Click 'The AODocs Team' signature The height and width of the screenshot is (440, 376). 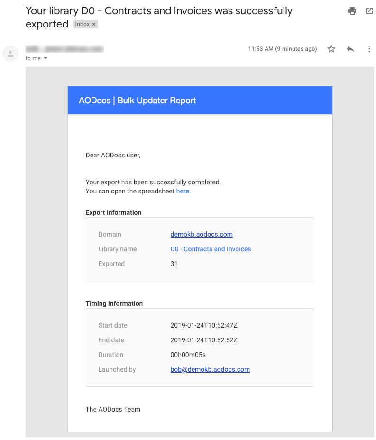click(113, 409)
